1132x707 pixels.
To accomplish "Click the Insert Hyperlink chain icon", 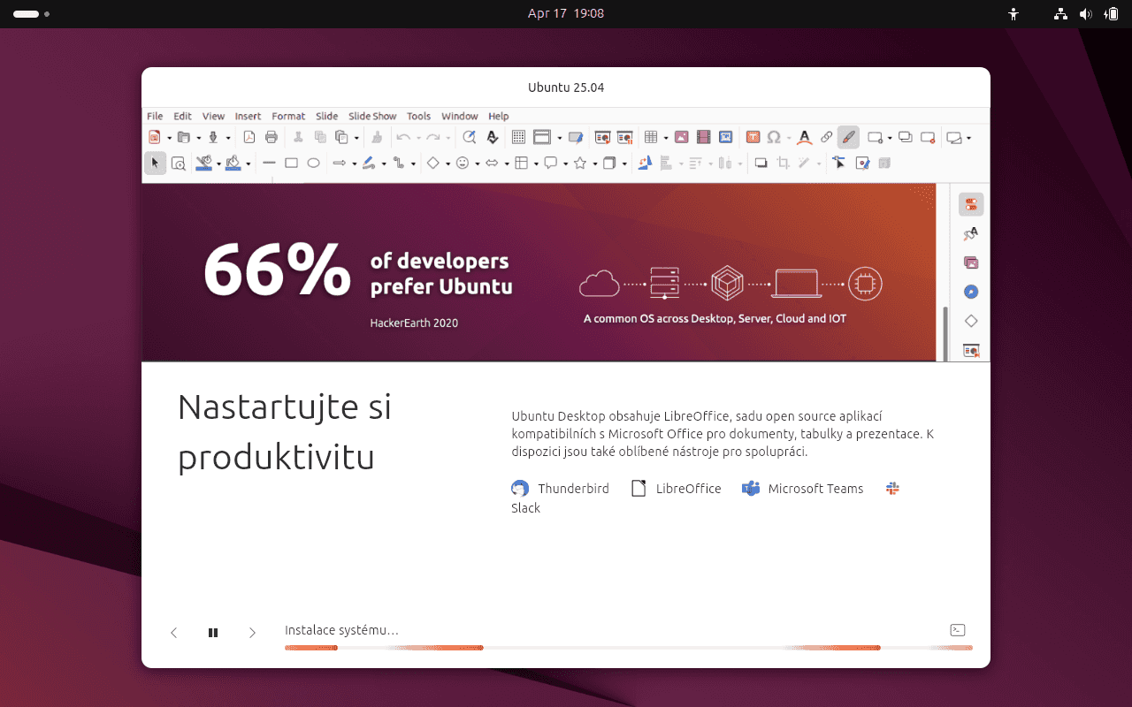I will [x=827, y=137].
